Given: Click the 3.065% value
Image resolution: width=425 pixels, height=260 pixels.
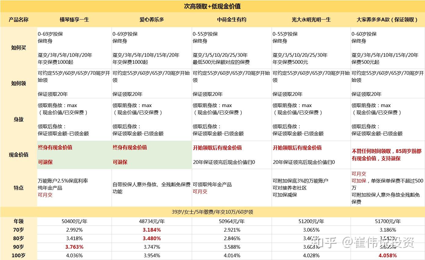Looking at the screenshot, I should coord(311,230).
